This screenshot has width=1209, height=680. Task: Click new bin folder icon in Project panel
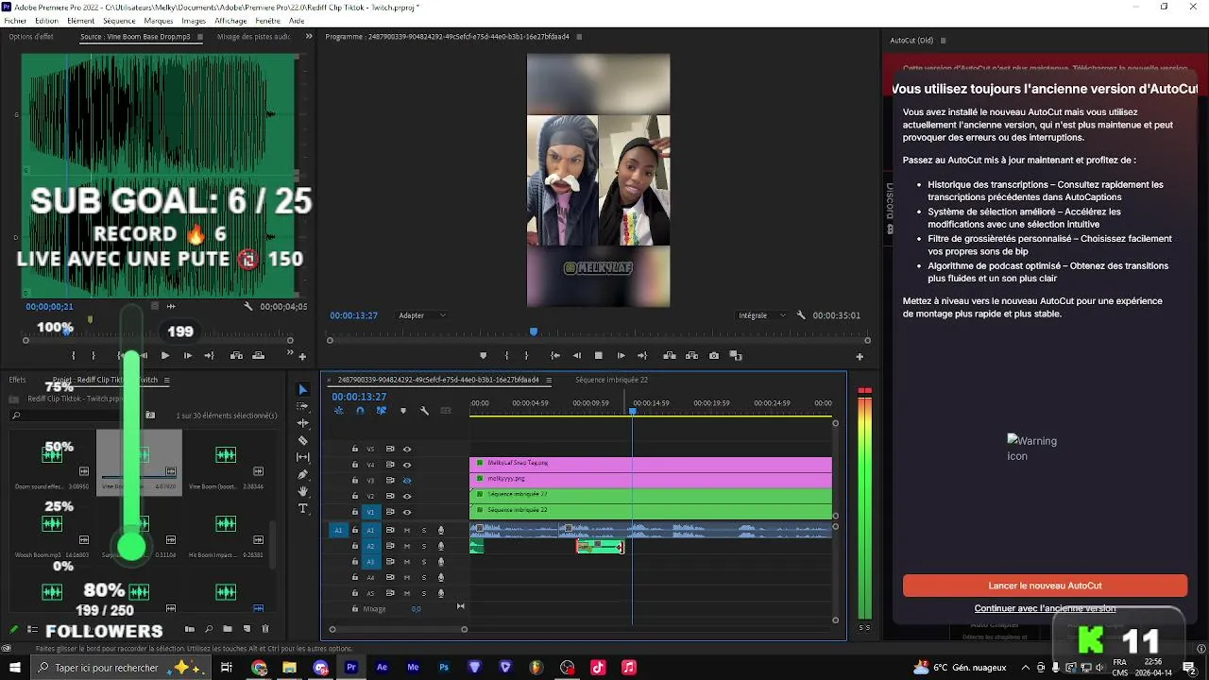click(228, 629)
